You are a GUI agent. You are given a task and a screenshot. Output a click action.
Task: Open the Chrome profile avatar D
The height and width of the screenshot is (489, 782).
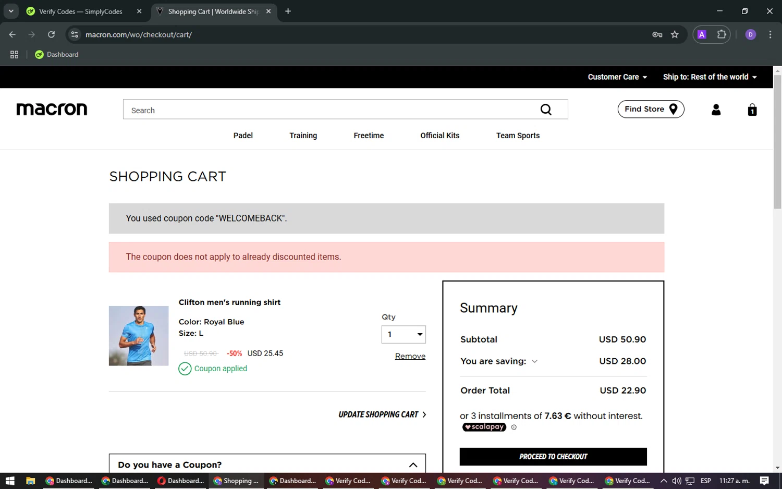coord(751,34)
